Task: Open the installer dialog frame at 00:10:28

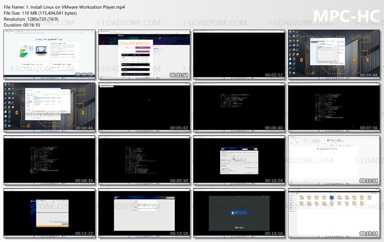Action: pos(239,160)
